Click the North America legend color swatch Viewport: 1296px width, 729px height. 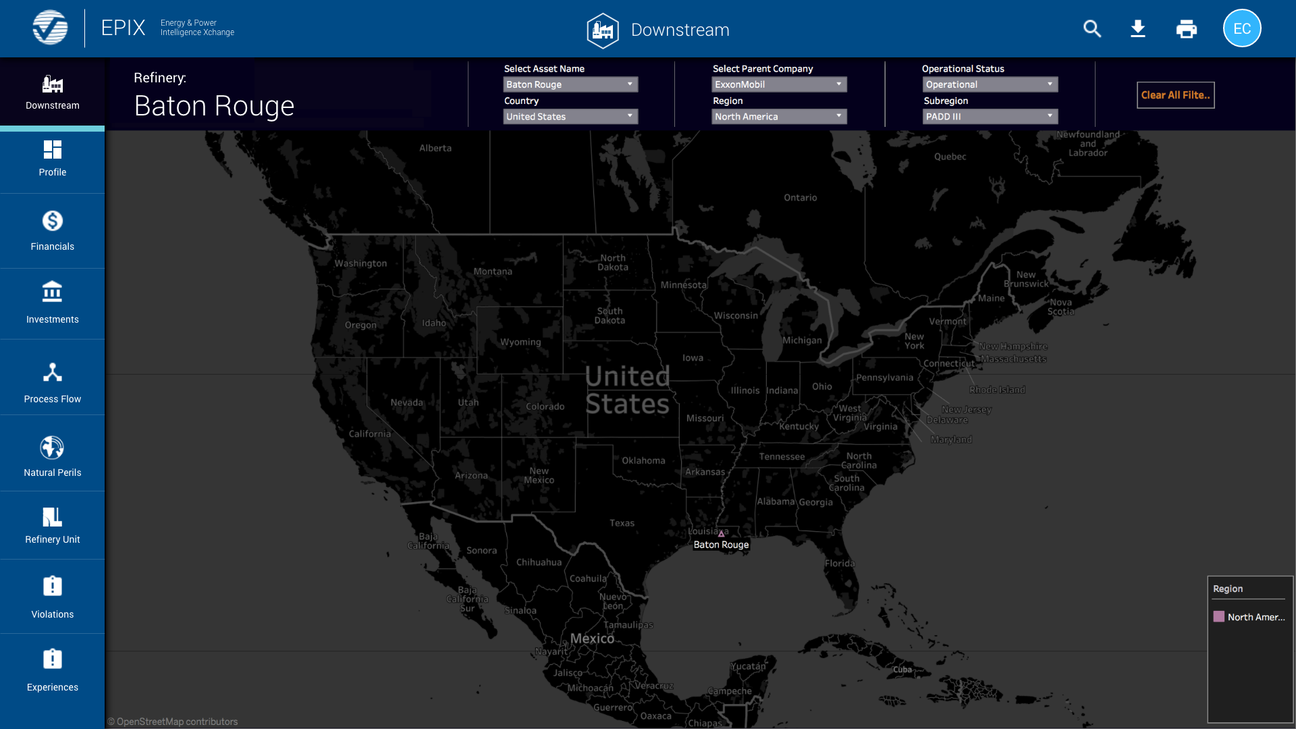pyautogui.click(x=1218, y=617)
